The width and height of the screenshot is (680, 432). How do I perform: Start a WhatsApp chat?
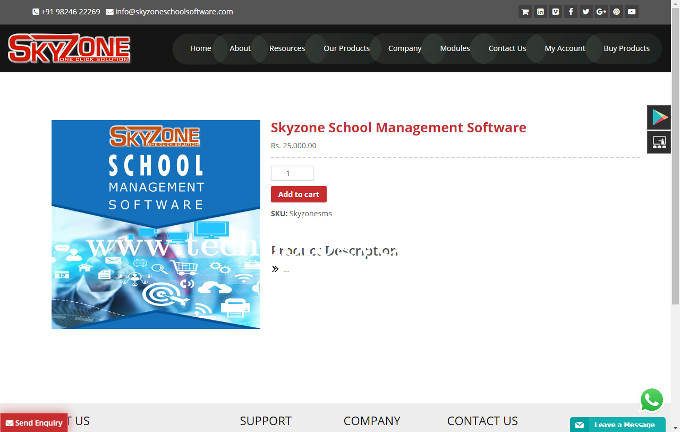652,400
